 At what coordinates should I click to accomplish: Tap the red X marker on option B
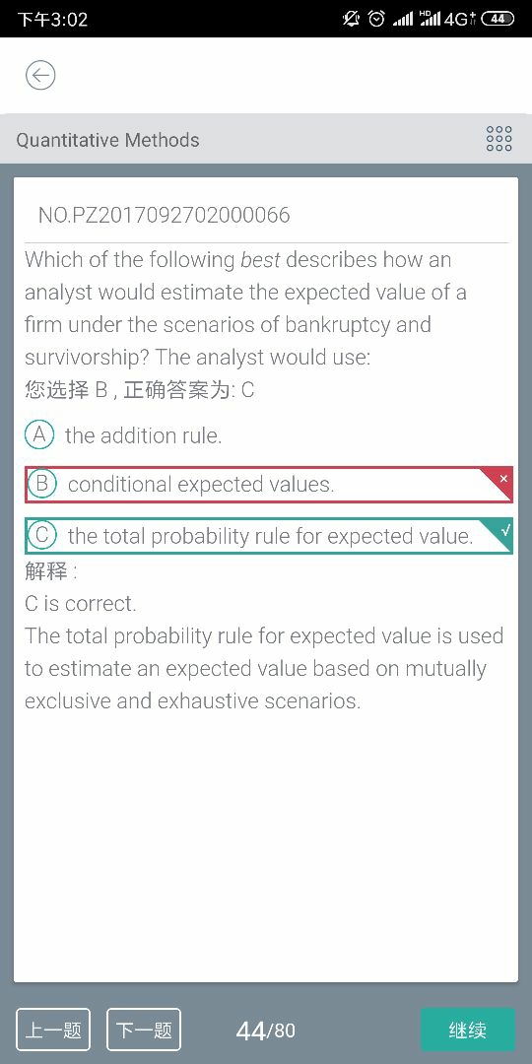[502, 479]
